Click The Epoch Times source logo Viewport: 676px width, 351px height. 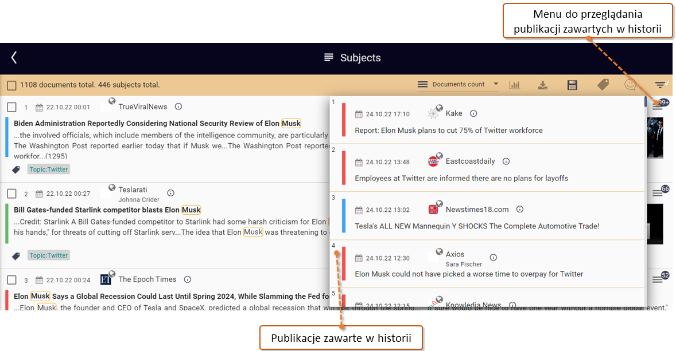pos(106,279)
